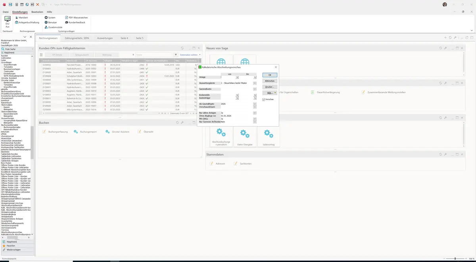This screenshot has width=476, height=262.
Task: Confirm the dialog with OK
Action: coord(270,75)
